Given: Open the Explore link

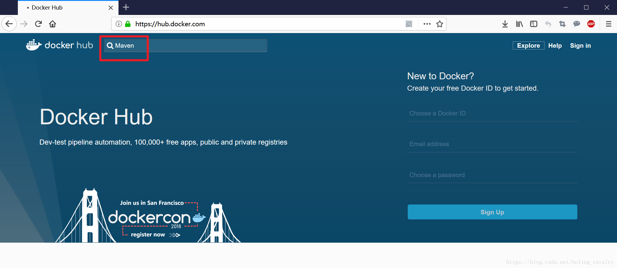Looking at the screenshot, I should (528, 46).
